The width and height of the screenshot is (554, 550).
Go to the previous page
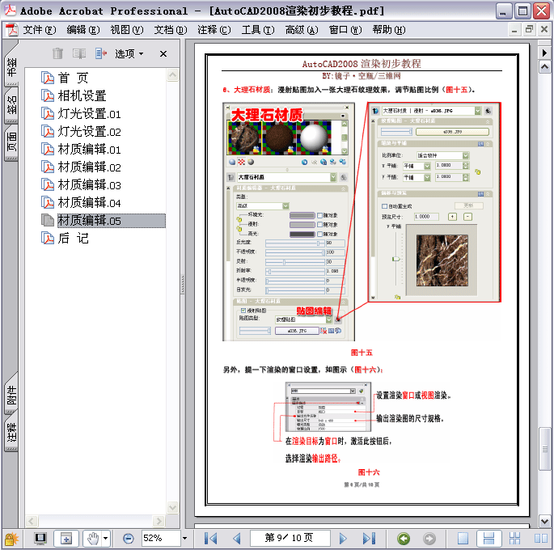pyautogui.click(x=237, y=539)
